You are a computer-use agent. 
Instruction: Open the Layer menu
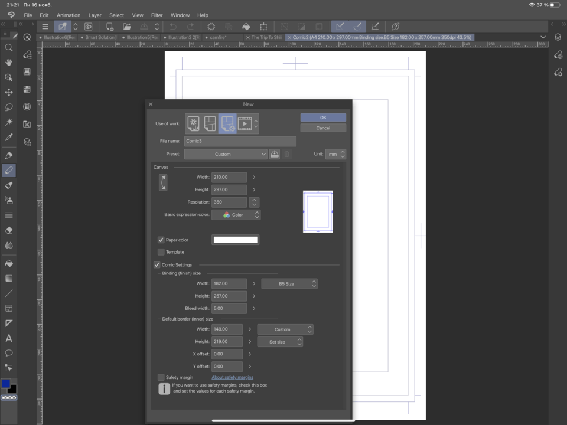[94, 15]
